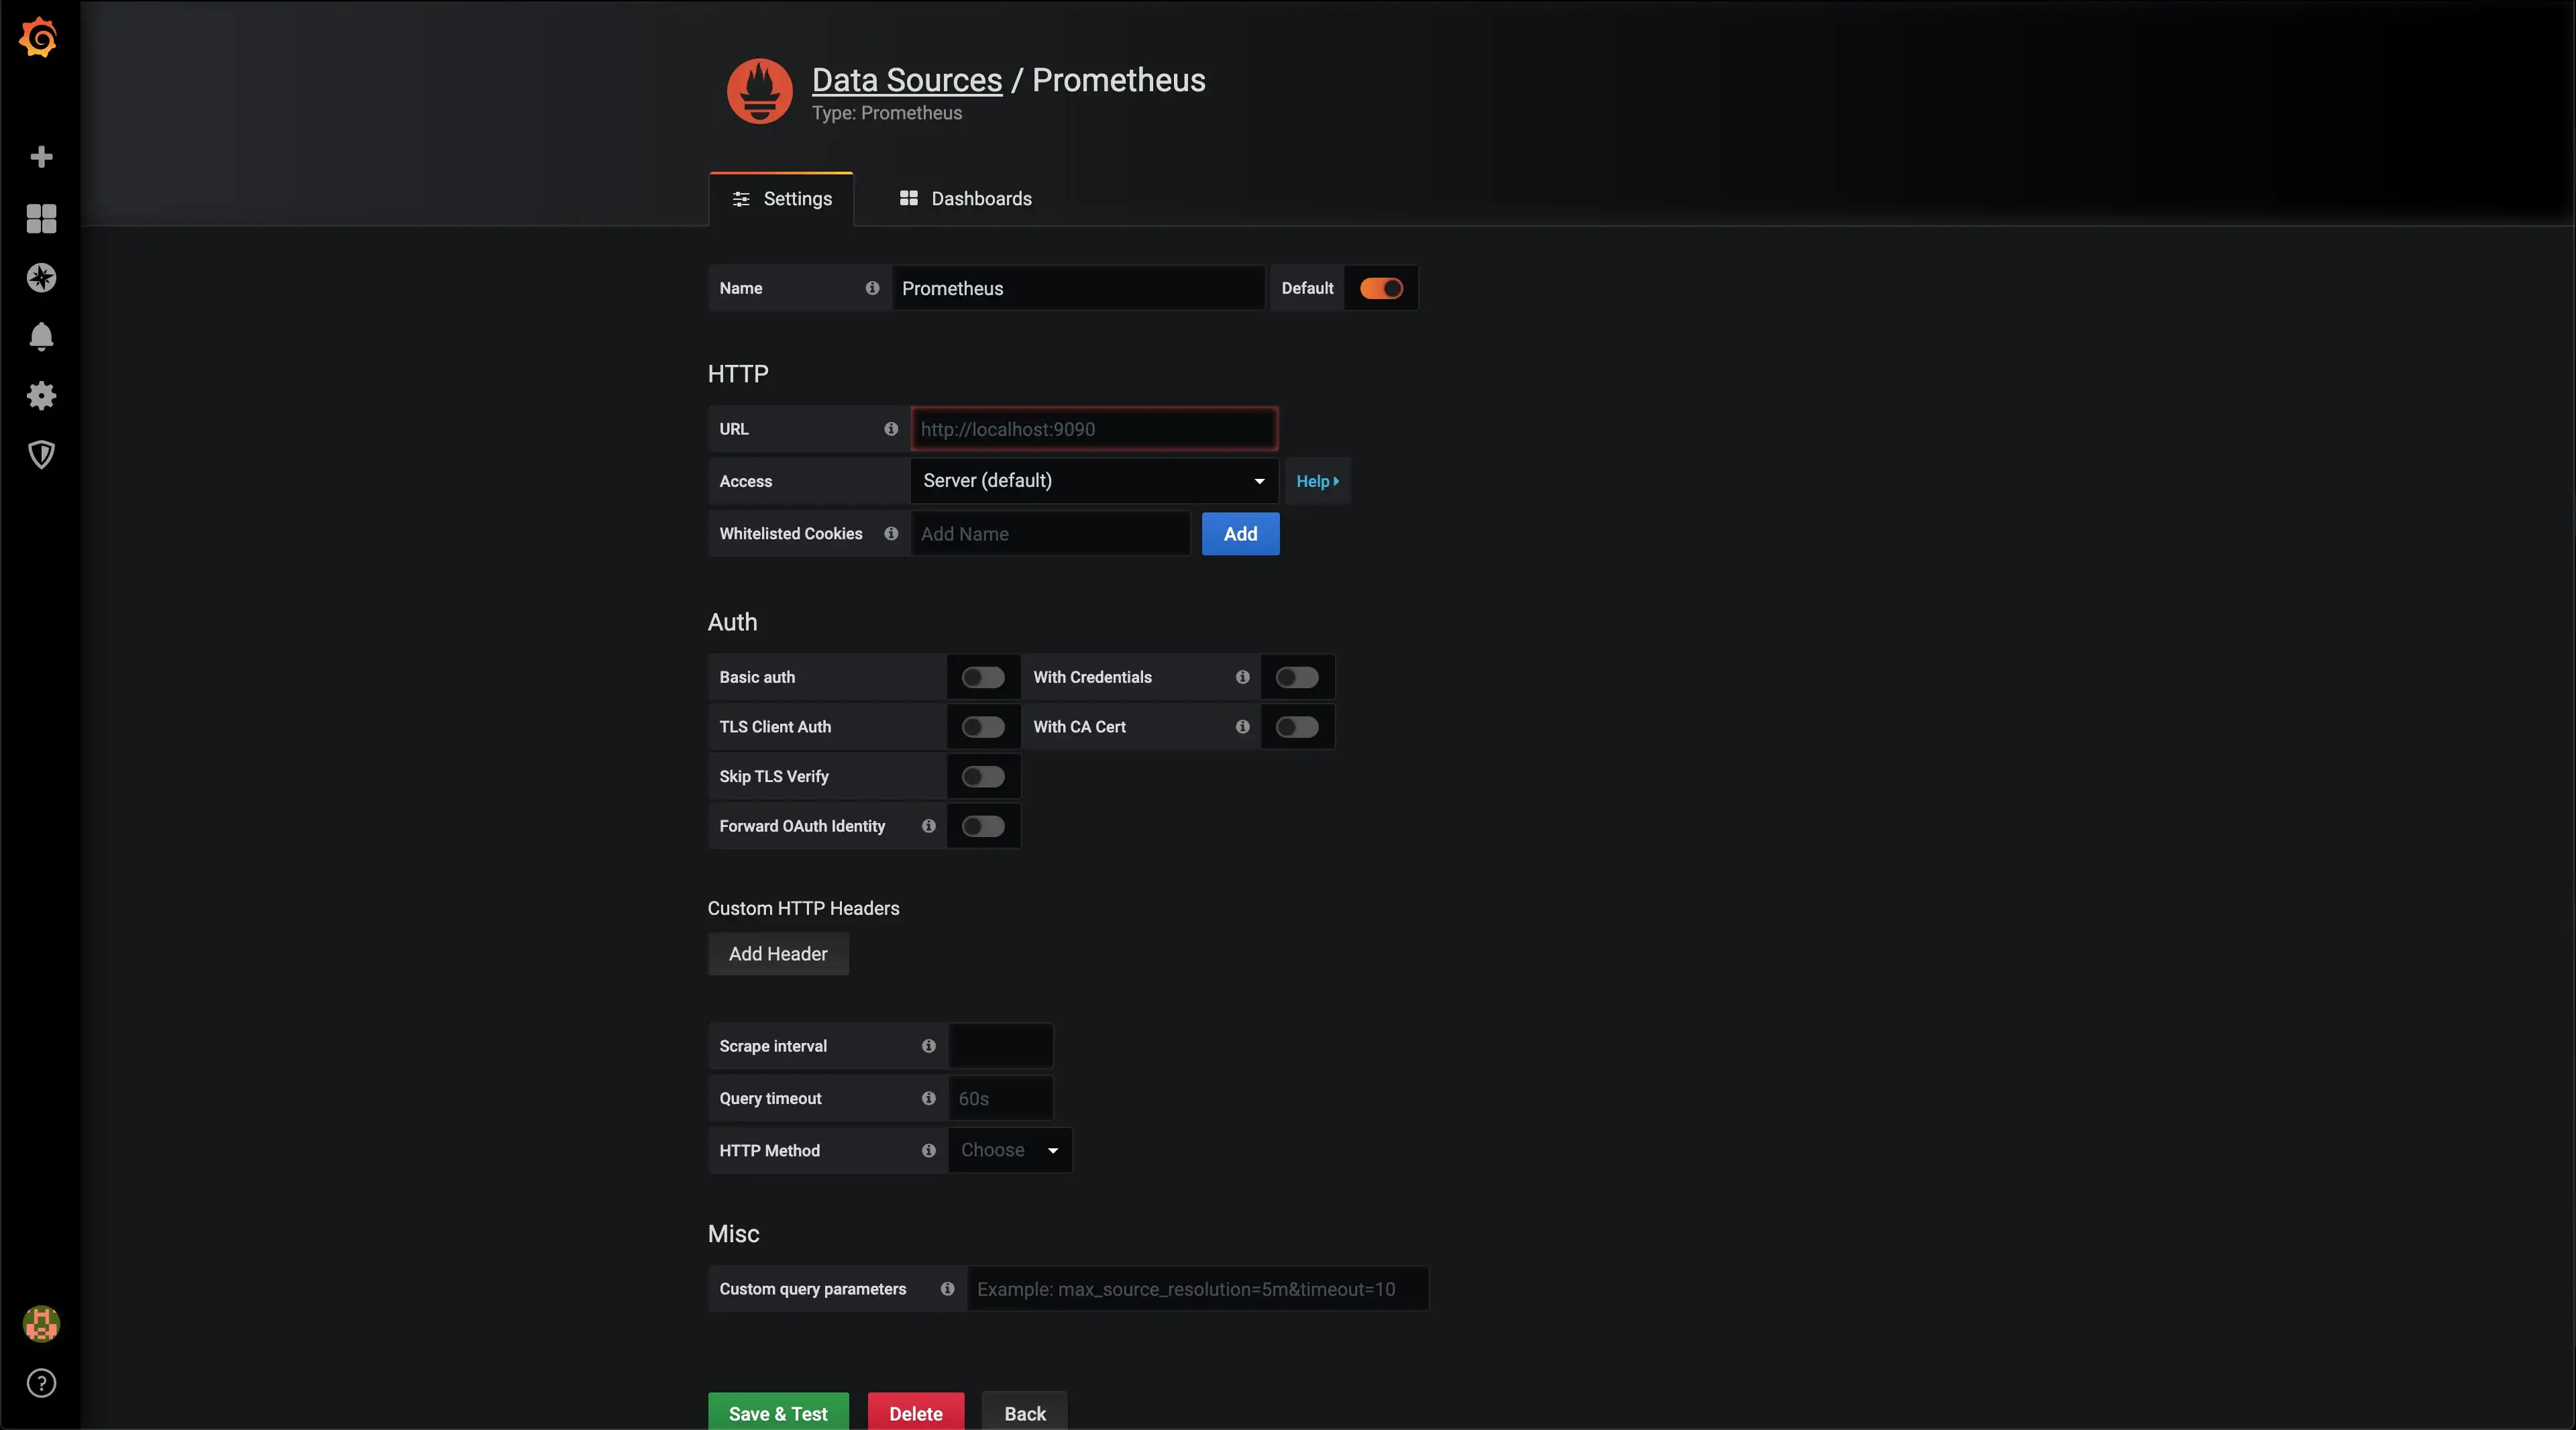Viewport: 2576px width, 1430px height.
Task: Disable the Default data source toggle
Action: pyautogui.click(x=1381, y=288)
